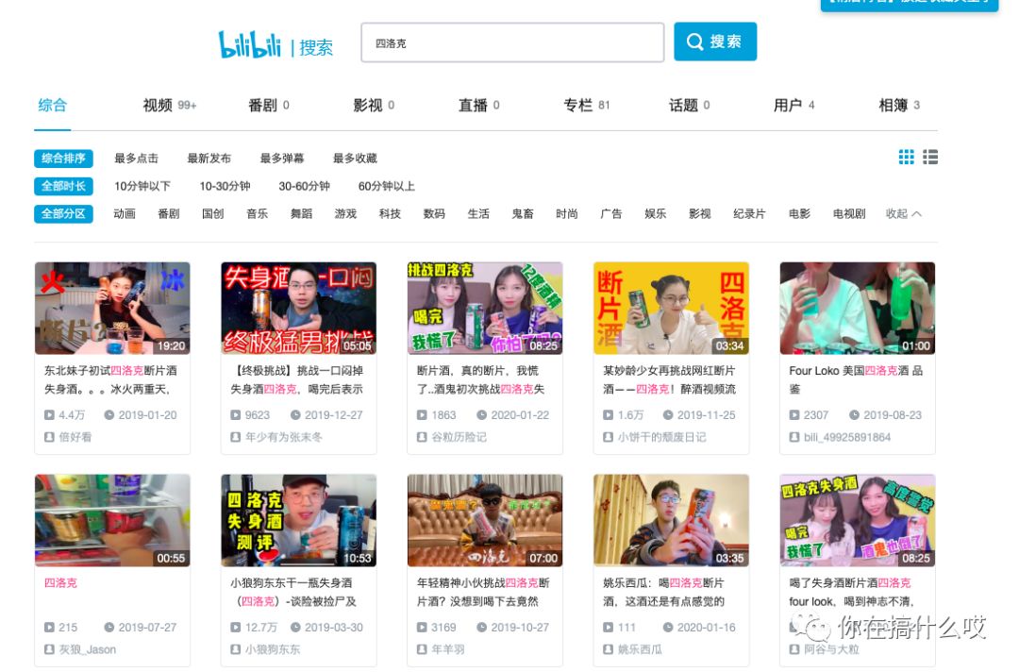1019x672 pixels.
Task: Filter duration 10-30分钟
Action: click(x=225, y=186)
